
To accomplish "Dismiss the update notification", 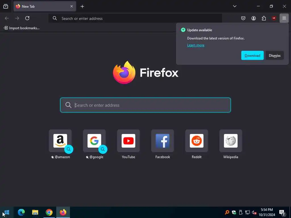I will pyautogui.click(x=275, y=55).
